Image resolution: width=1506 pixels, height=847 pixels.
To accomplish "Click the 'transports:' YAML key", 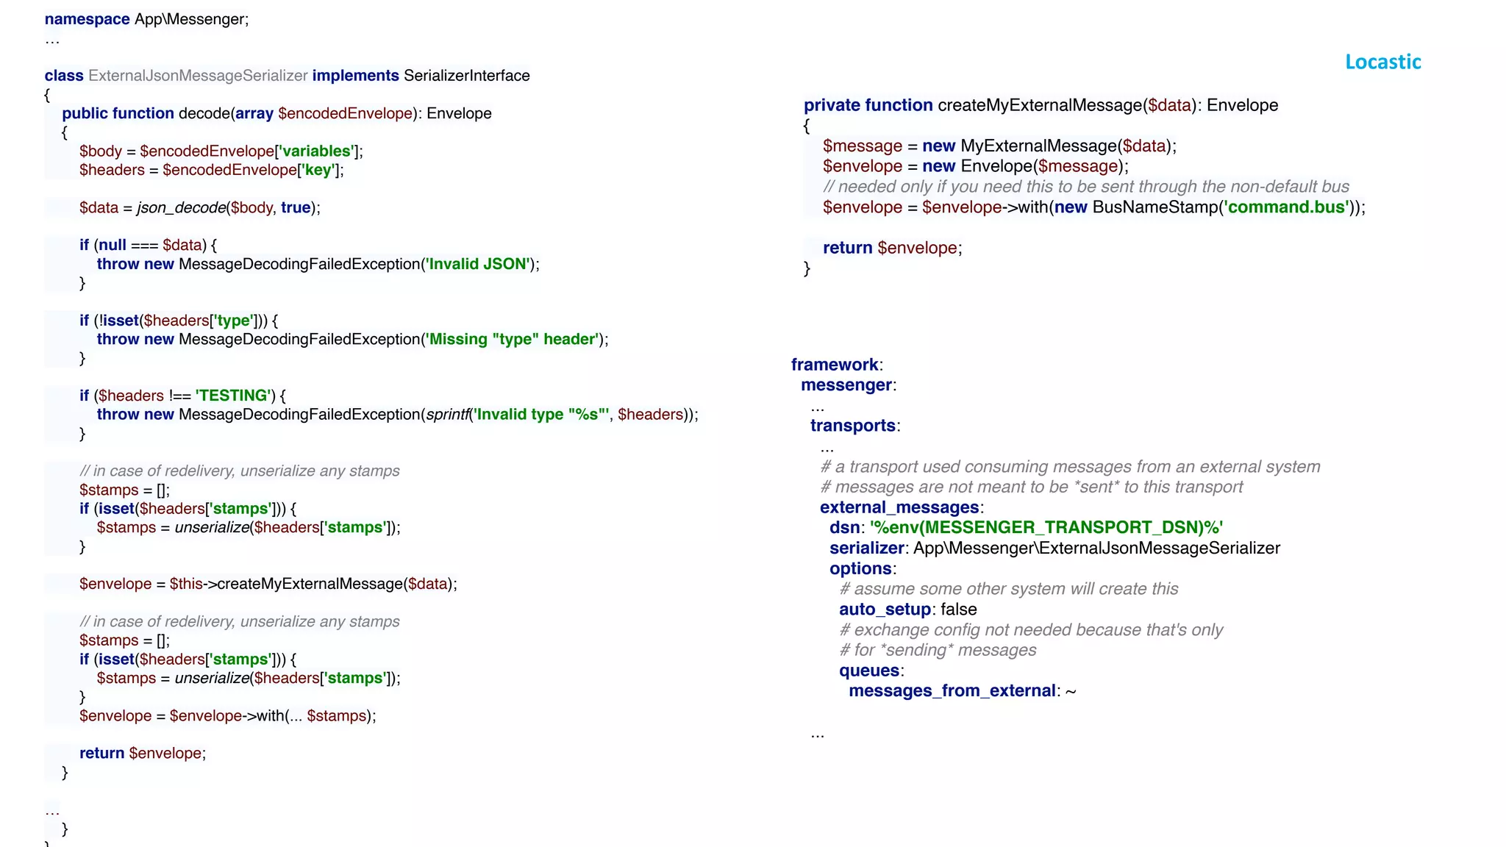I will coord(855,426).
